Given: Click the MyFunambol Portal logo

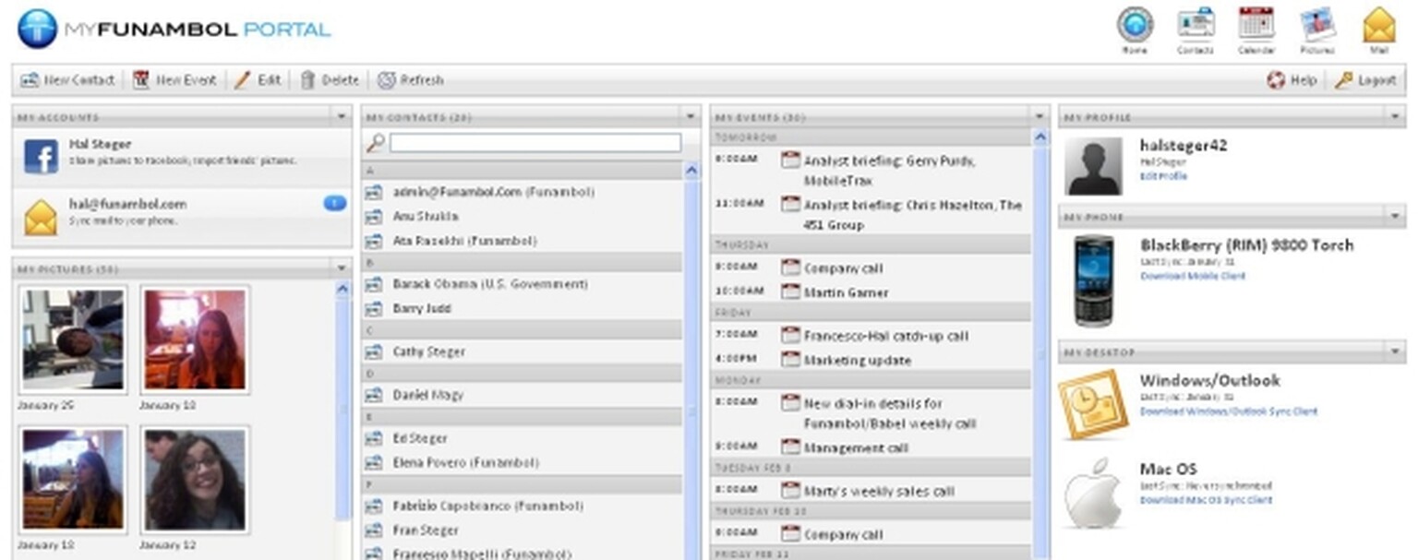Looking at the screenshot, I should coord(174,29).
